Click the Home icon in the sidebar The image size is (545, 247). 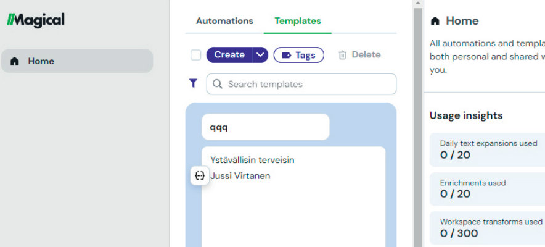15,61
